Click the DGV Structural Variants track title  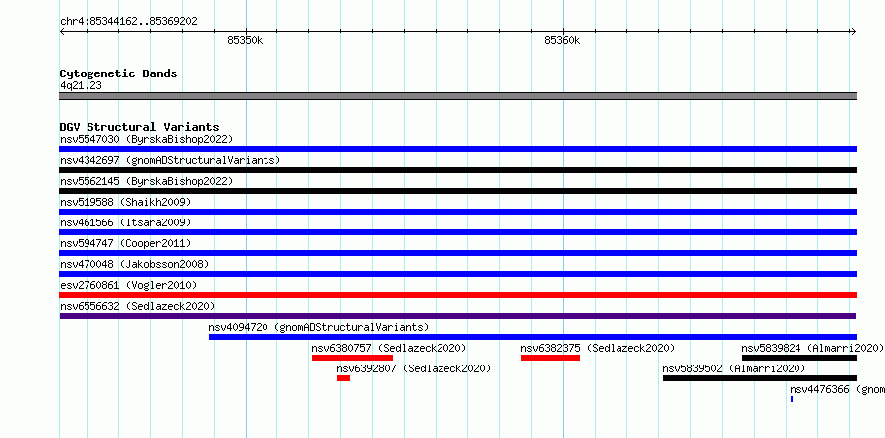point(139,127)
